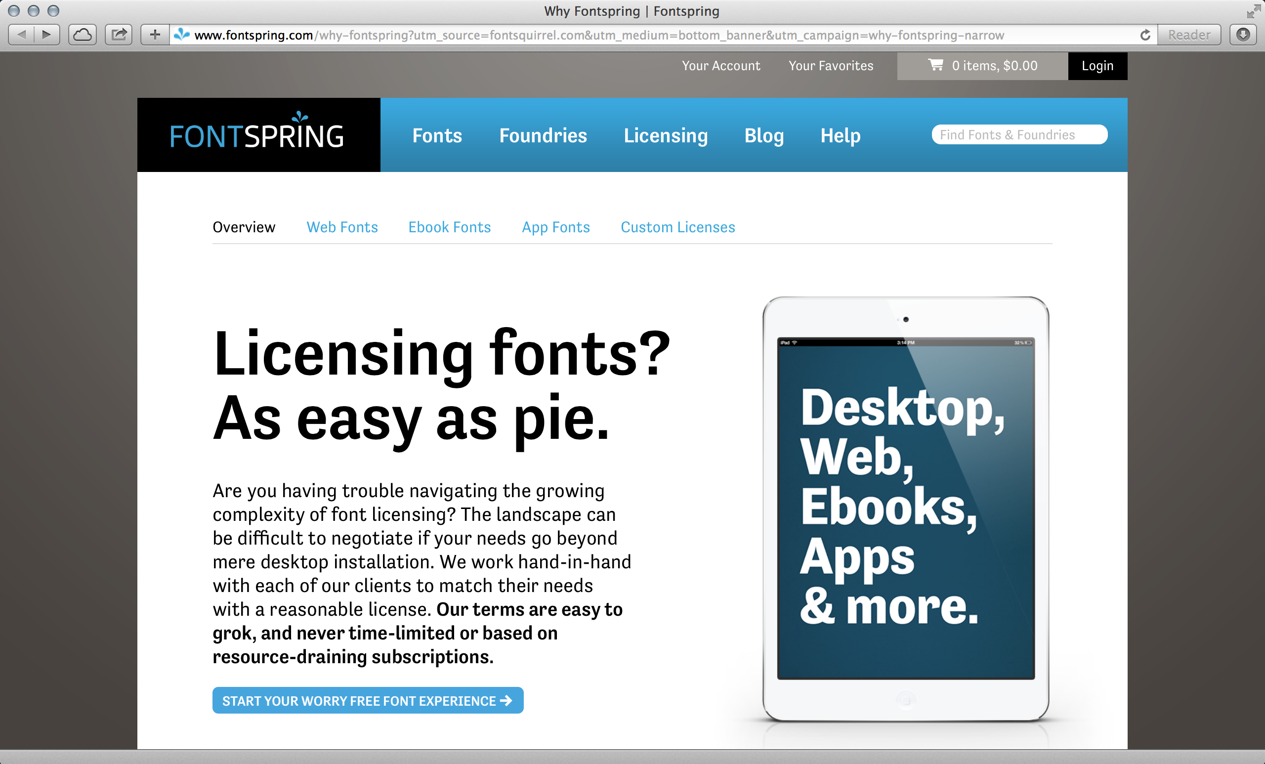Click the browser forward arrow button
1265x764 pixels.
point(47,35)
